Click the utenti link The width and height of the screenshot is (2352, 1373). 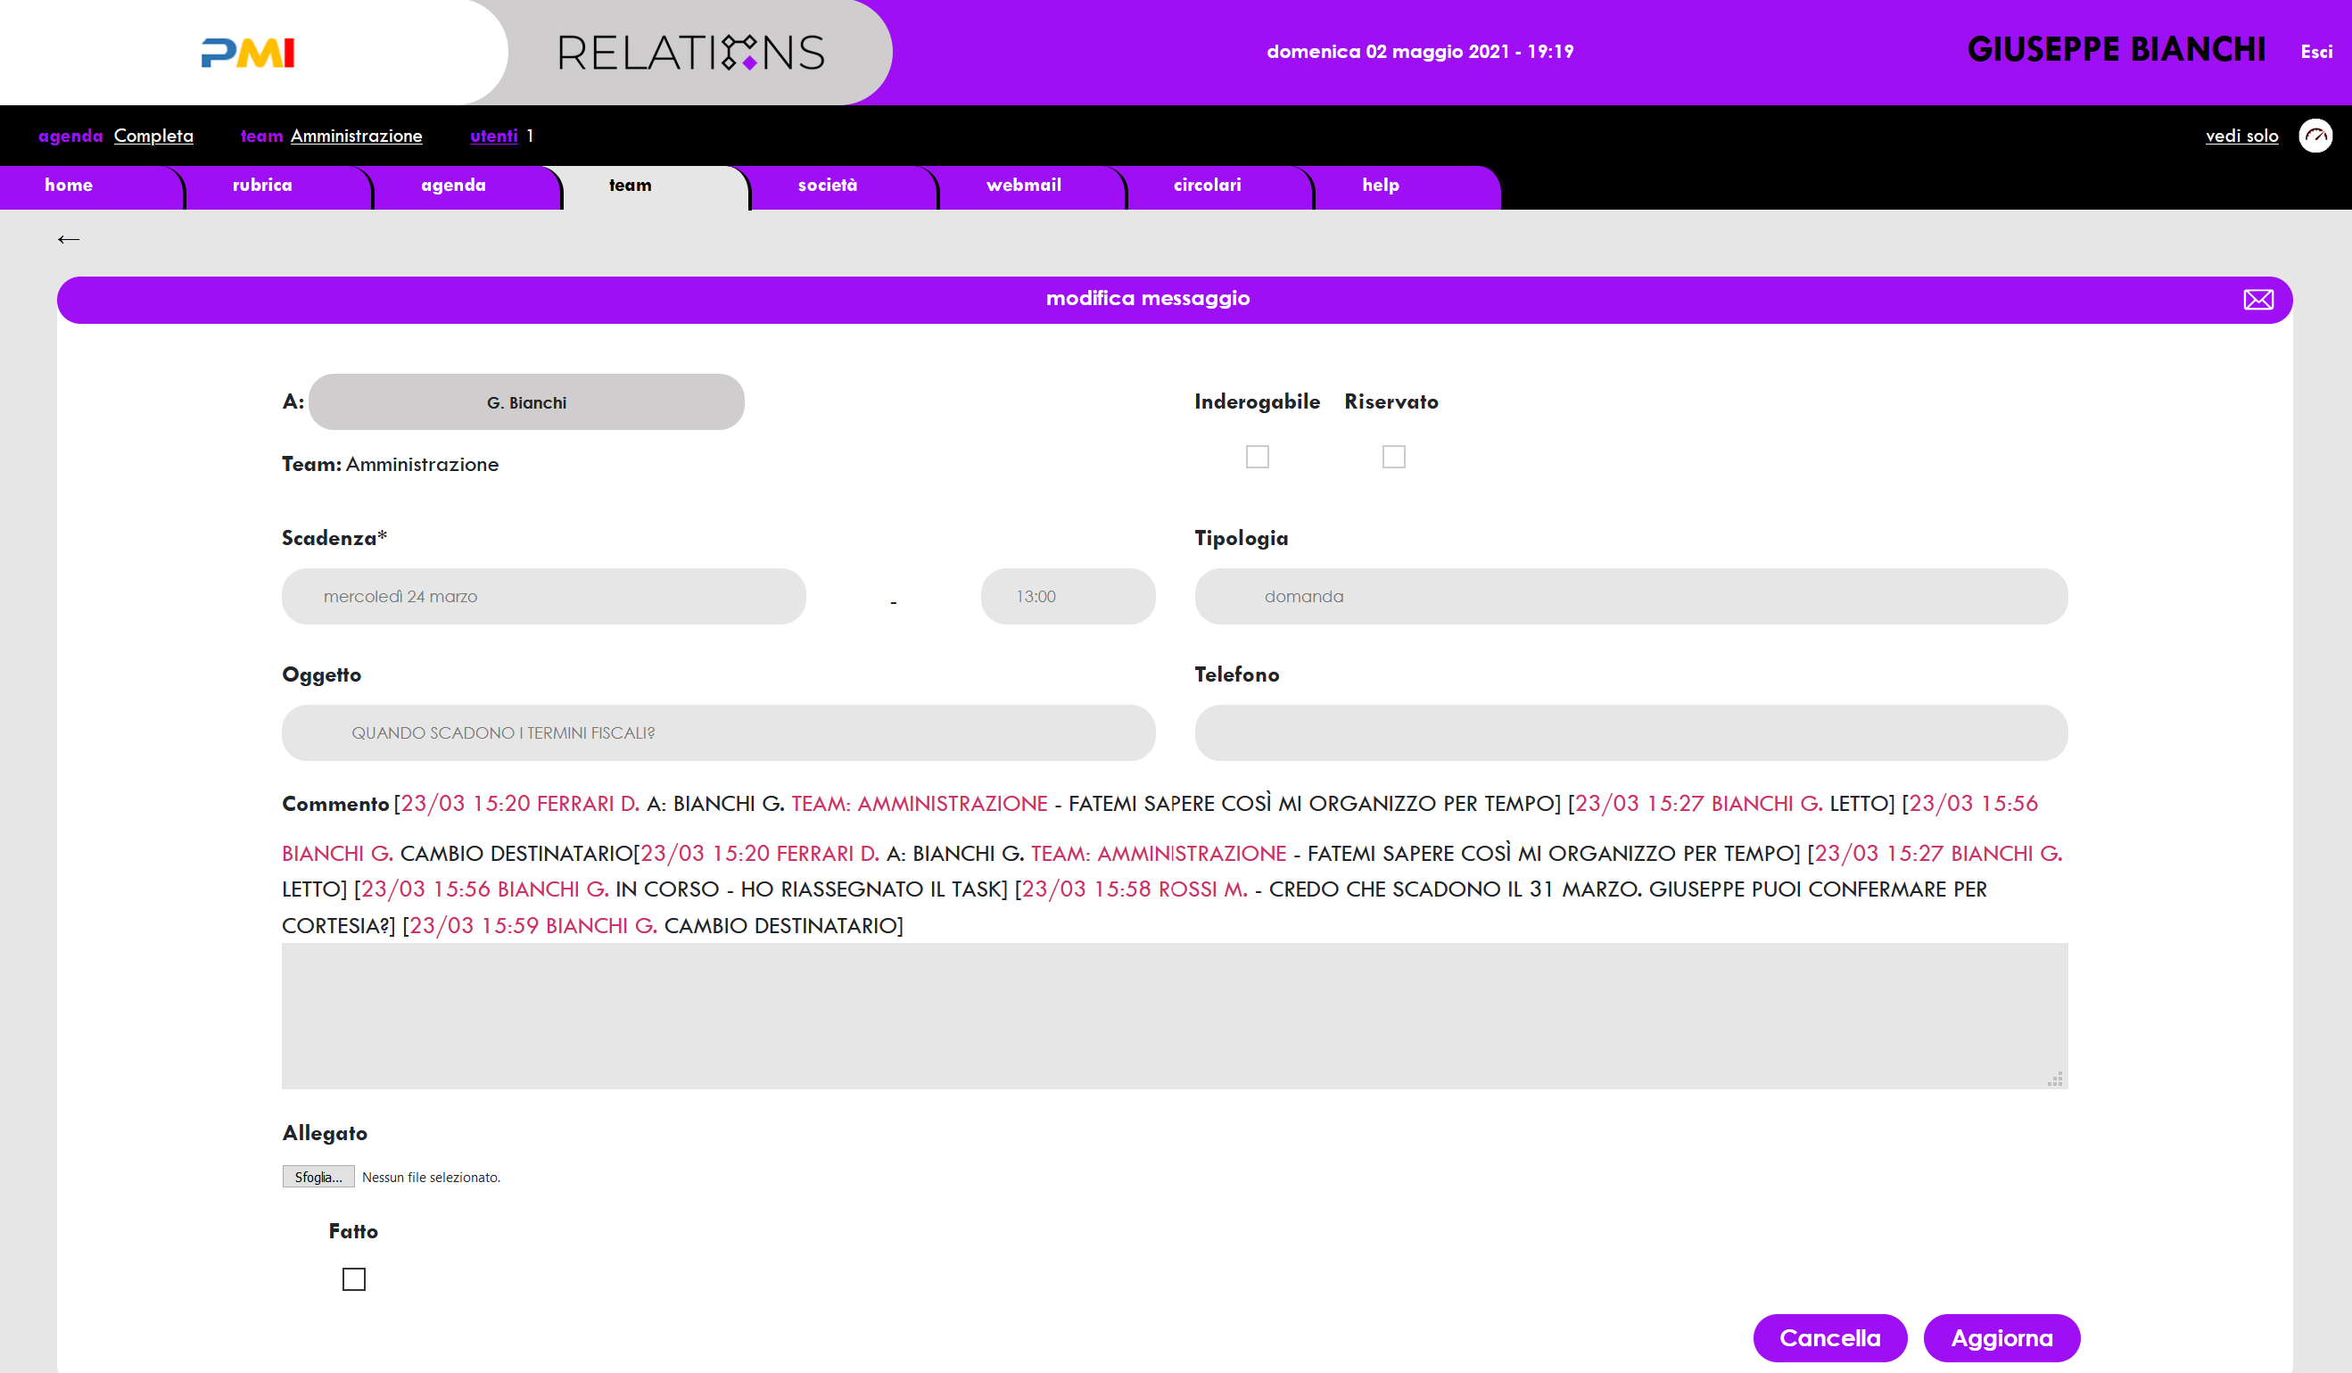(494, 136)
